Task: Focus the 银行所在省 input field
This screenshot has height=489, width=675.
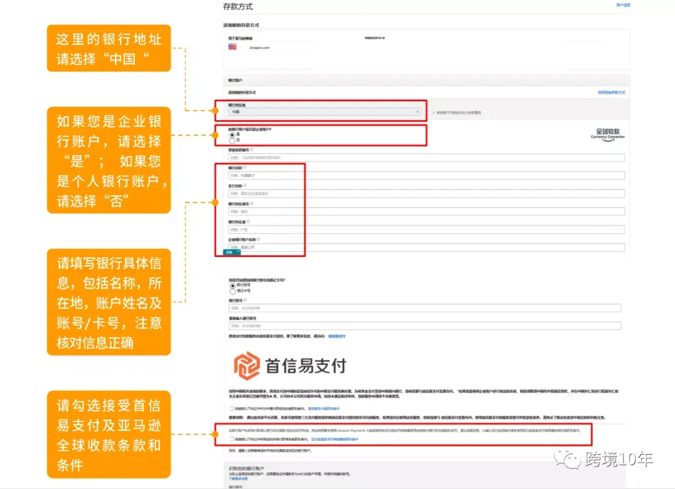Action: pos(426,229)
